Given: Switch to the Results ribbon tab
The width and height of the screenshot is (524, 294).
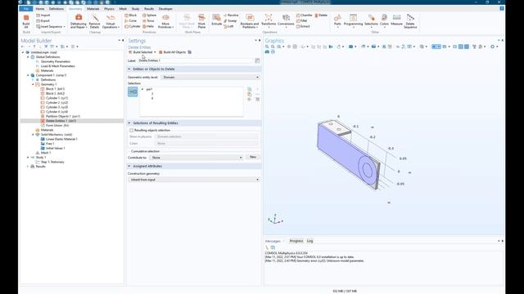Looking at the screenshot, I should point(149,9).
